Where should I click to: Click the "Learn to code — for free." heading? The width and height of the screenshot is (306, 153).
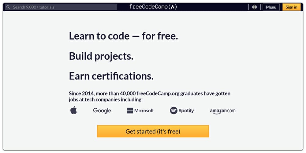pos(123,36)
